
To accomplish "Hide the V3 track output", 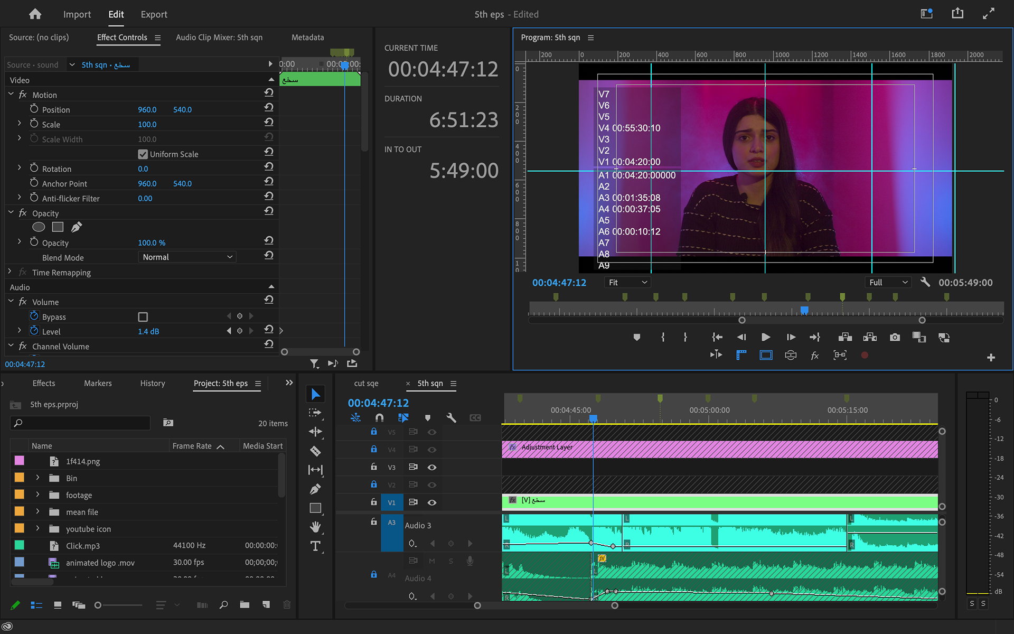I will (x=432, y=467).
